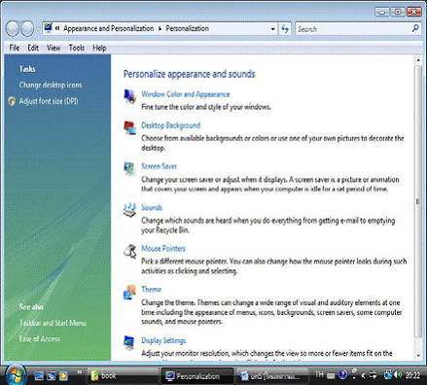The height and width of the screenshot is (385, 427).
Task: Click the 'Personalize appearance and sounds' heading
Action: tap(189, 74)
